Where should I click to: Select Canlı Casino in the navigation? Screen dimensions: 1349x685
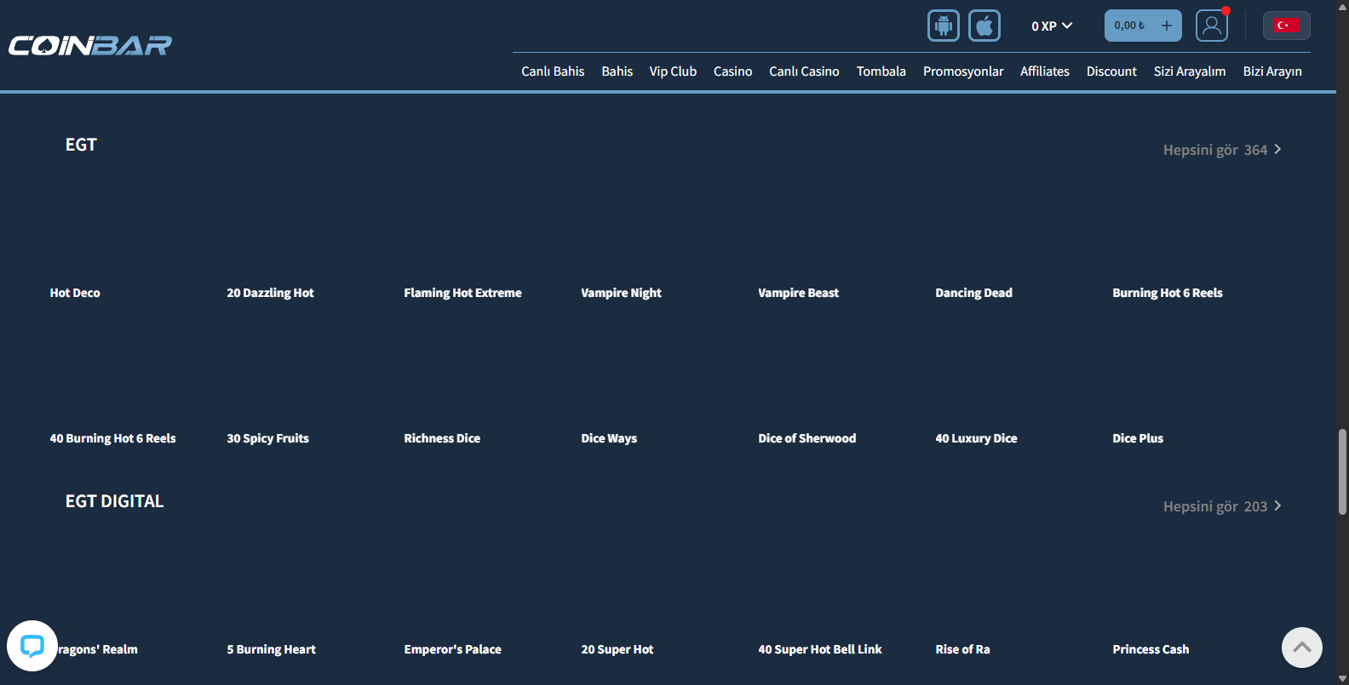coord(804,71)
